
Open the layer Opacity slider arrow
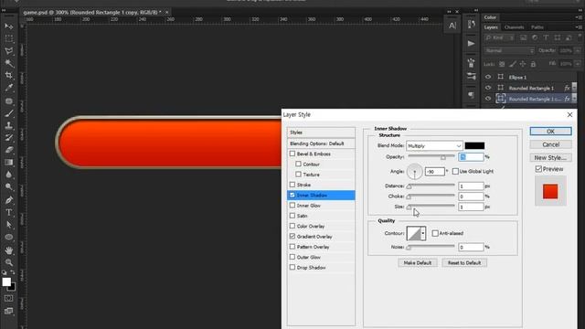[x=578, y=50]
